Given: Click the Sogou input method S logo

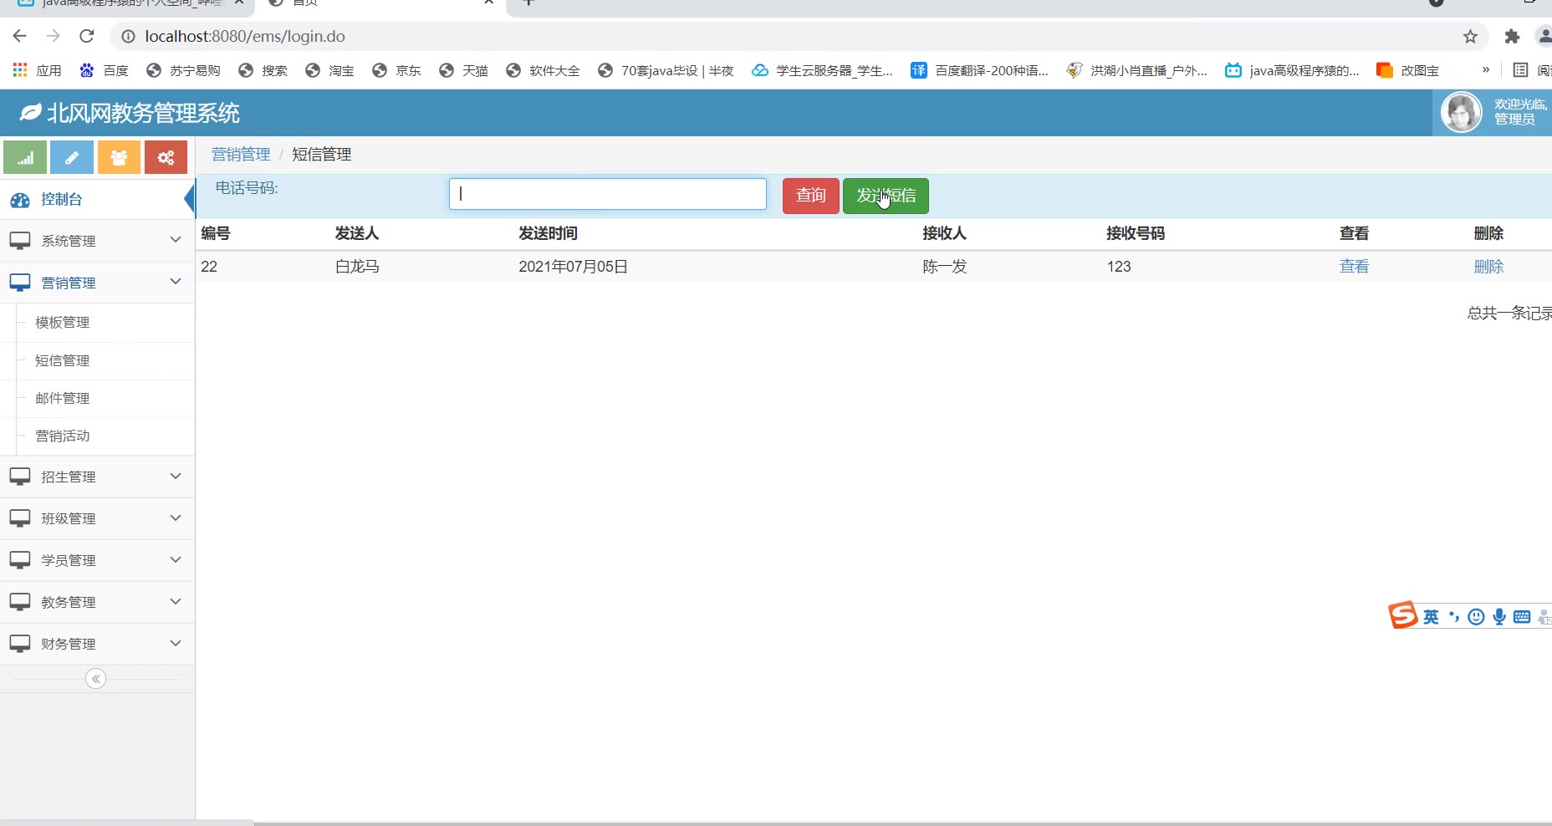Looking at the screenshot, I should [1403, 615].
